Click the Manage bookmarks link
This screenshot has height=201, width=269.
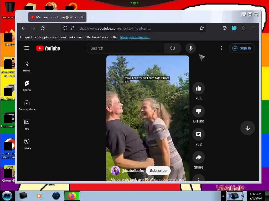coord(135,37)
